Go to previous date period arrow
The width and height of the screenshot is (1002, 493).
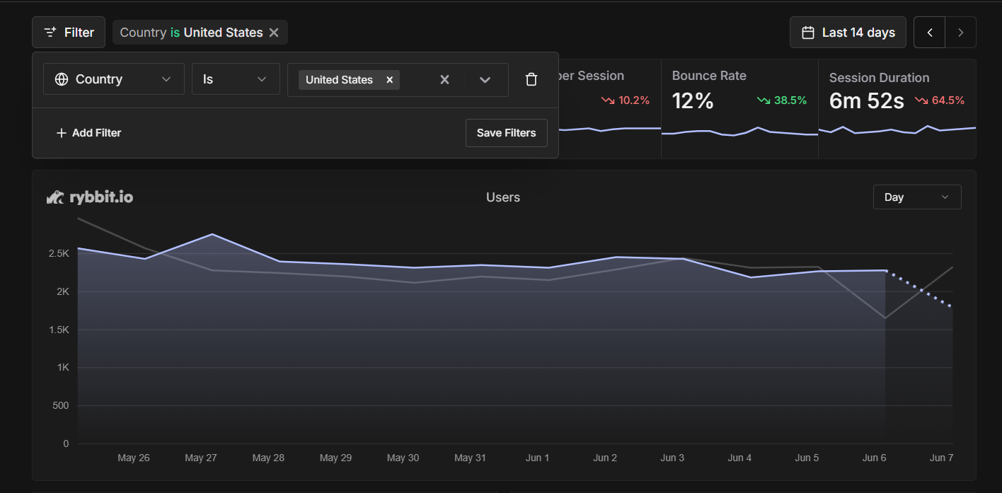coord(930,33)
